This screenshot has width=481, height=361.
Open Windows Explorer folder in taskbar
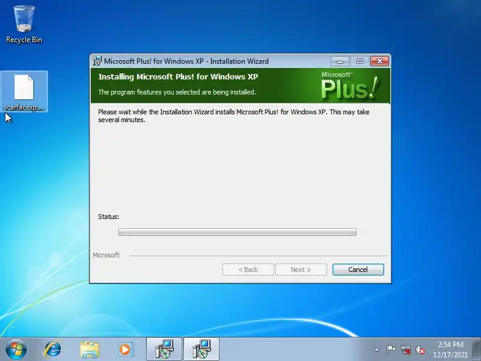coord(89,350)
